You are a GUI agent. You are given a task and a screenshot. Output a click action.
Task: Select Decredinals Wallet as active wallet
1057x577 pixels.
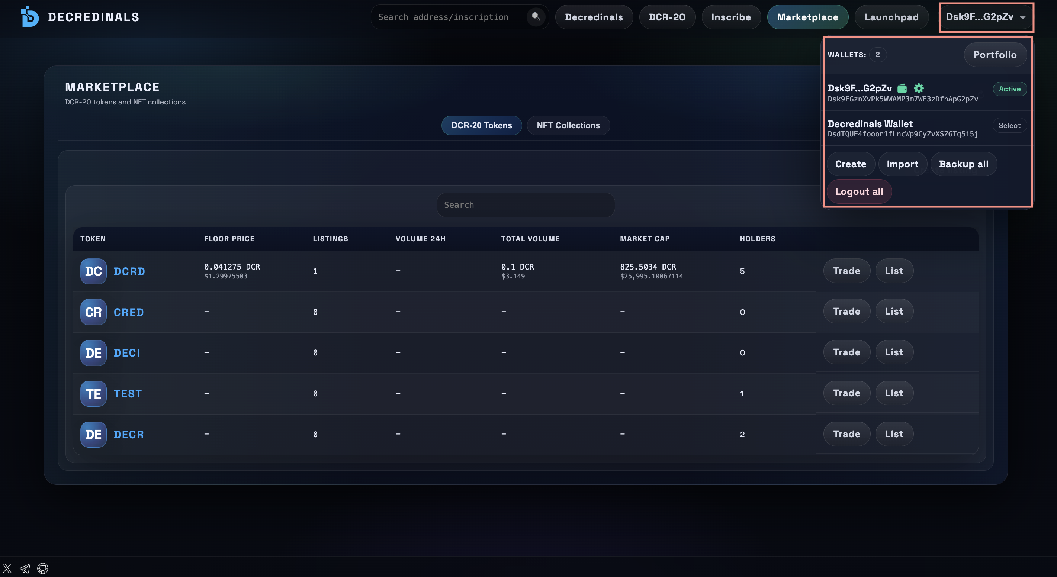[1009, 126]
